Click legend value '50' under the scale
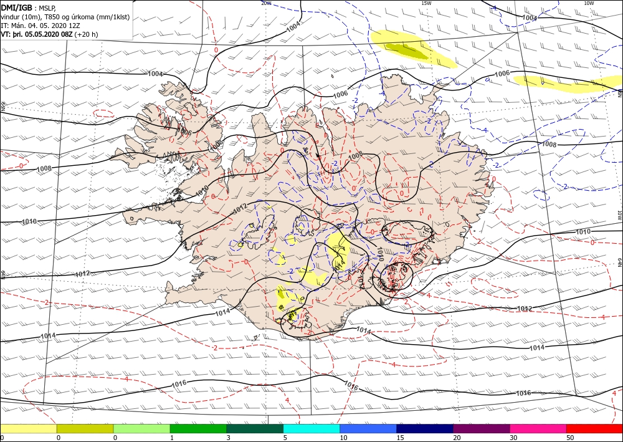The width and height of the screenshot is (623, 442). pyautogui.click(x=570, y=438)
